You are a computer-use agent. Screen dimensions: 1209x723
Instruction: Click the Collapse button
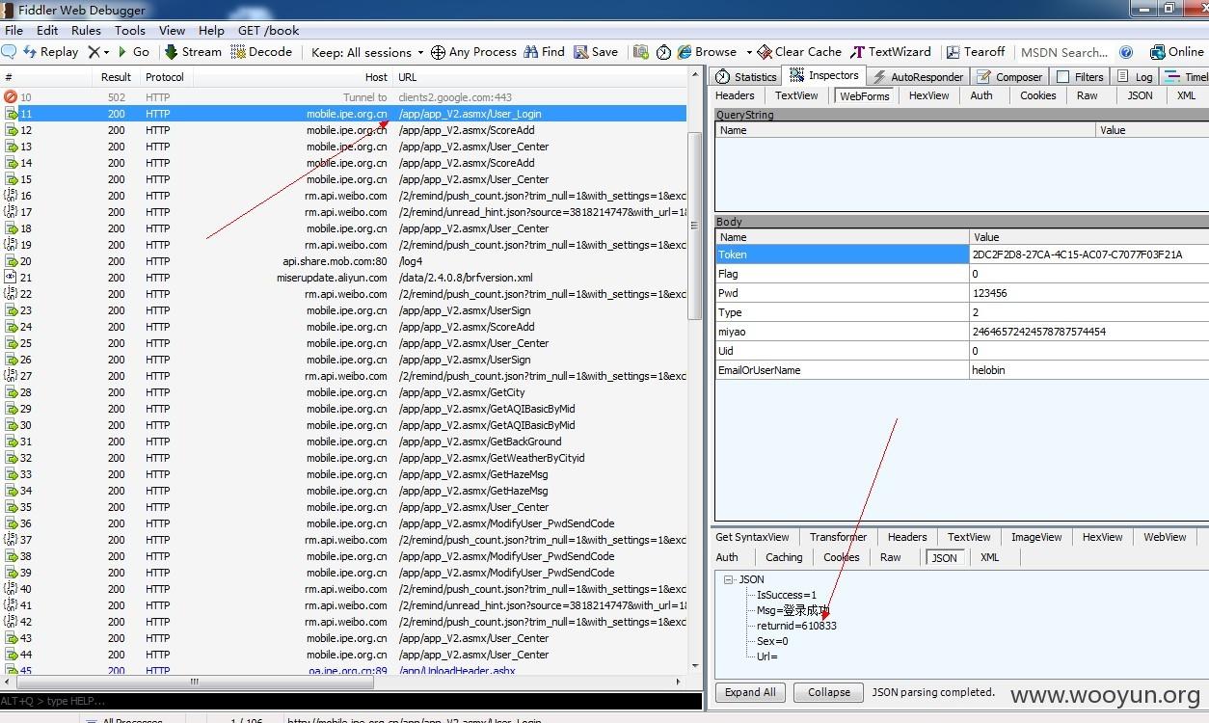(829, 692)
